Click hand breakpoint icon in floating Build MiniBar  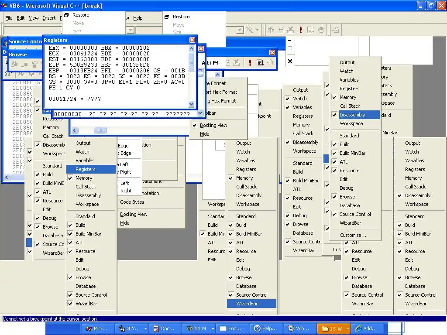point(270,63)
